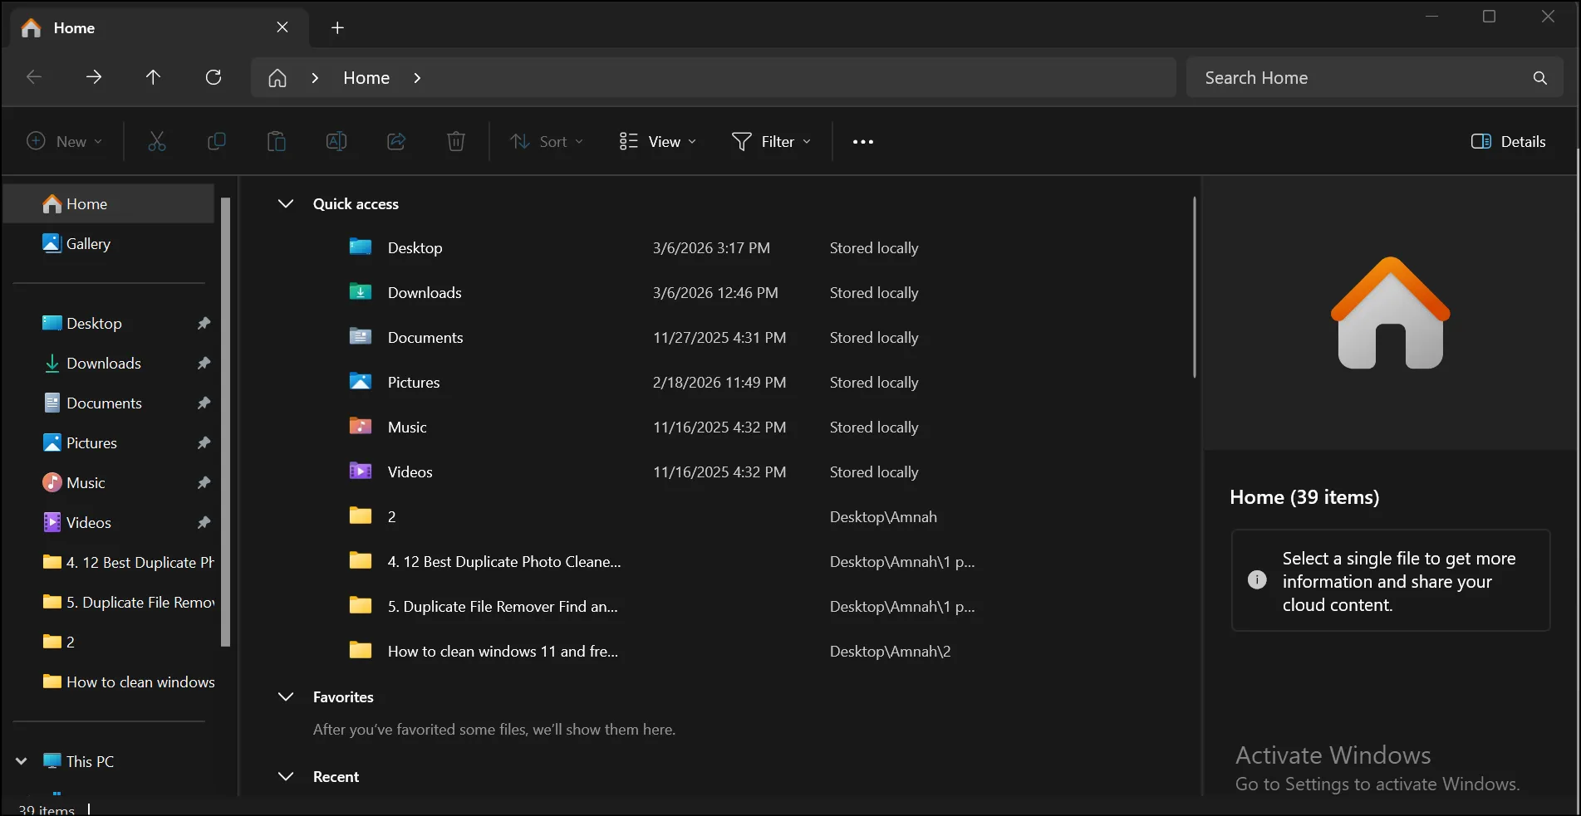Click the Share icon
Screen dimensions: 1581x816
click(396, 141)
